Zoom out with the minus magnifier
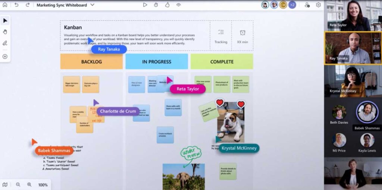 18,185
